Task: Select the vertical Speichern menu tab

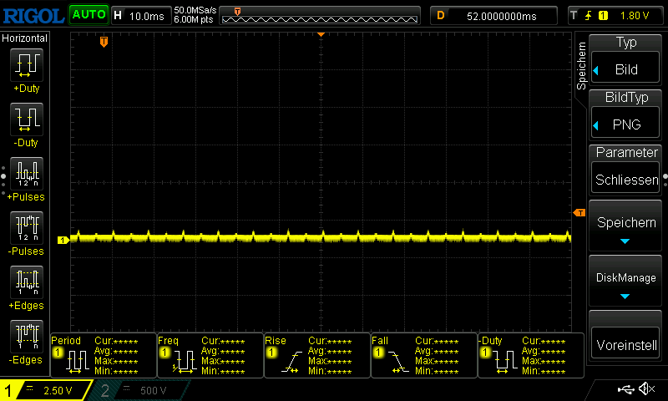Action: tap(582, 66)
